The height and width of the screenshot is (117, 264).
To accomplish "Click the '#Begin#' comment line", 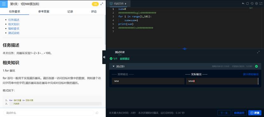I will pyautogui.click(x=137, y=13).
